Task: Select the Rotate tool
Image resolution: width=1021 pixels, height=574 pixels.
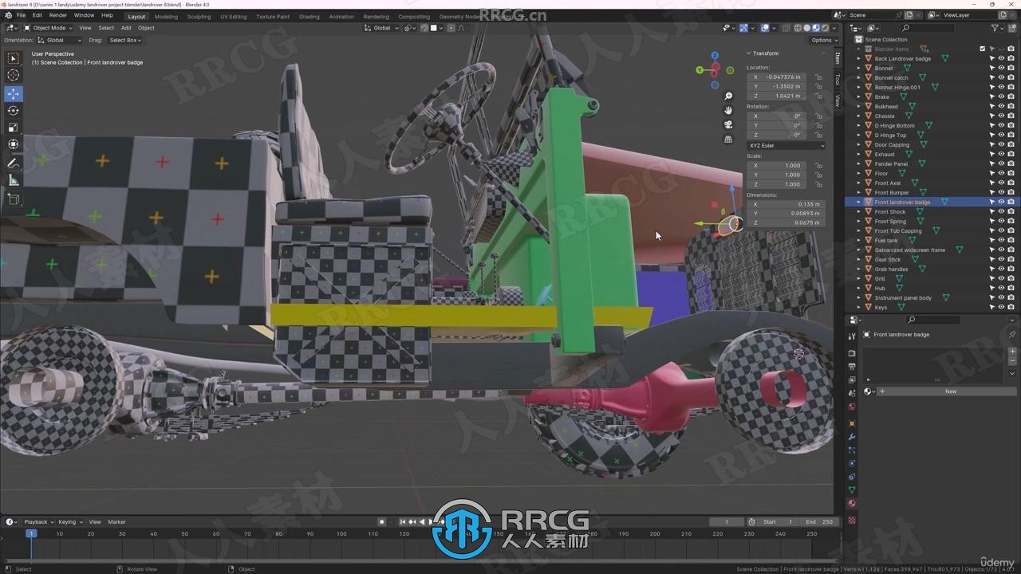Action: tap(13, 111)
